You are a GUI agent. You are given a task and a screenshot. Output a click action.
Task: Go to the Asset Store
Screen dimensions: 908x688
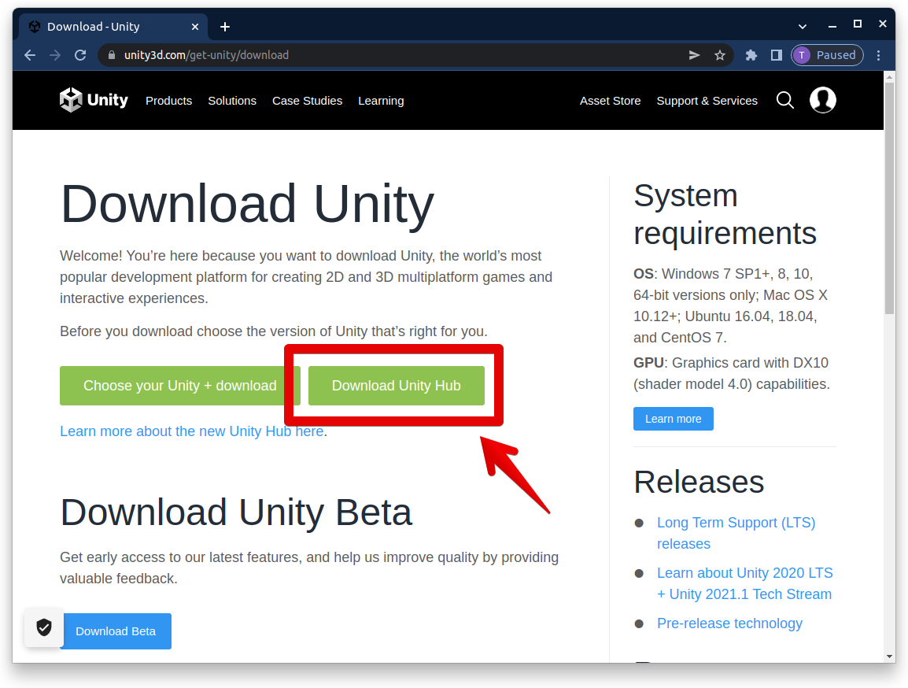point(611,101)
